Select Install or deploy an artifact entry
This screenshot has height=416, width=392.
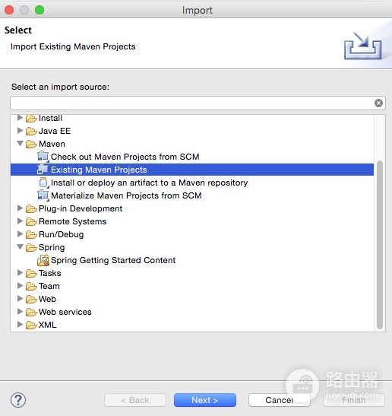coord(149,183)
